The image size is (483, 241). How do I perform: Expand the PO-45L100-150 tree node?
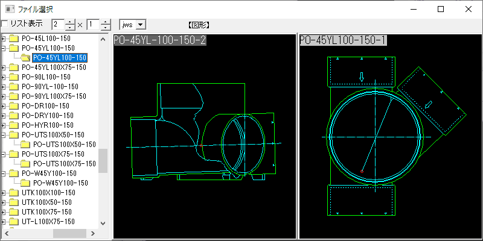(4, 39)
